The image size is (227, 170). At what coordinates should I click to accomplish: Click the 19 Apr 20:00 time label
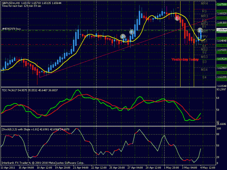(x=62, y=168)
